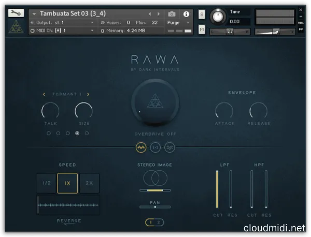Toggle the Overdrive Off label

pyautogui.click(x=155, y=134)
